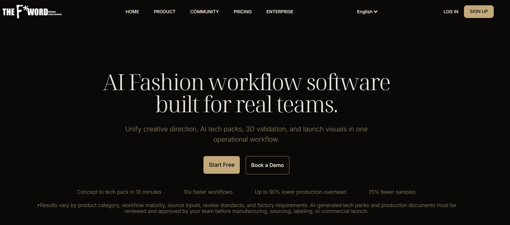Click the 90% lower production overhead stat
This screenshot has height=225, width=510.
pyautogui.click(x=300, y=192)
